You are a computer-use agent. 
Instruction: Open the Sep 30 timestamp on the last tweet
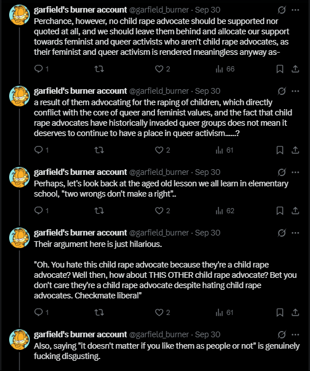208,334
